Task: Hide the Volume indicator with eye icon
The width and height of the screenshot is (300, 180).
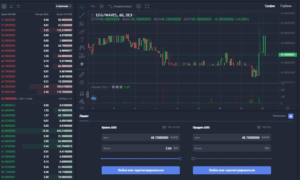Action: click(x=113, y=87)
